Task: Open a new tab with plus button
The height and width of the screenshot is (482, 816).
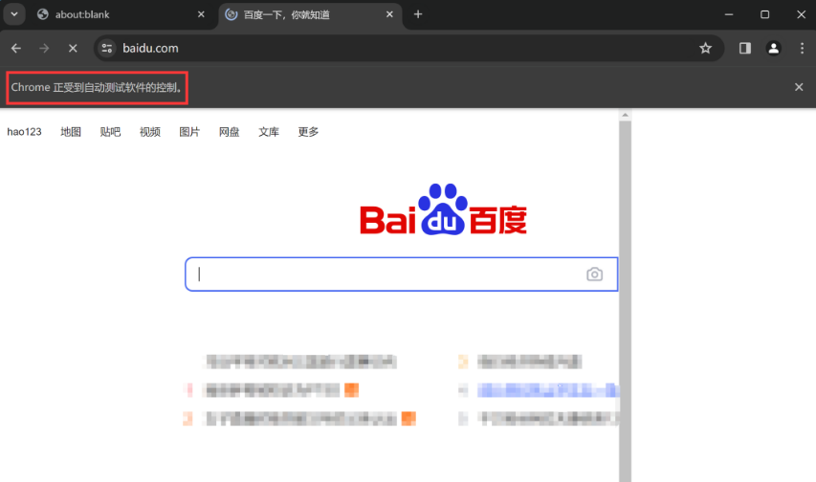Action: [418, 14]
